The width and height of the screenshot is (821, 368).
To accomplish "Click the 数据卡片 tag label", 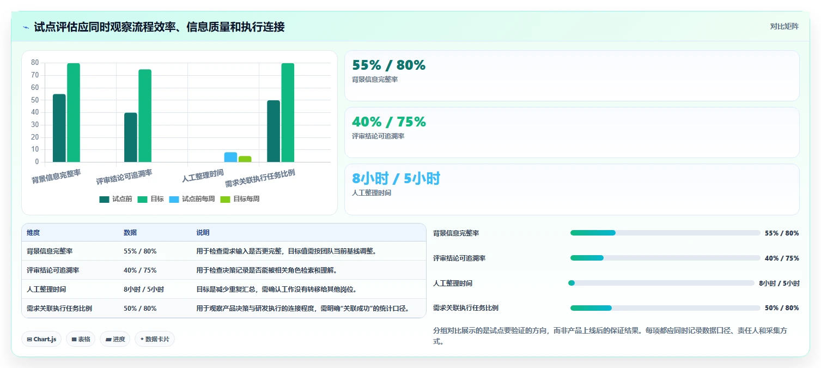I will tap(157, 339).
